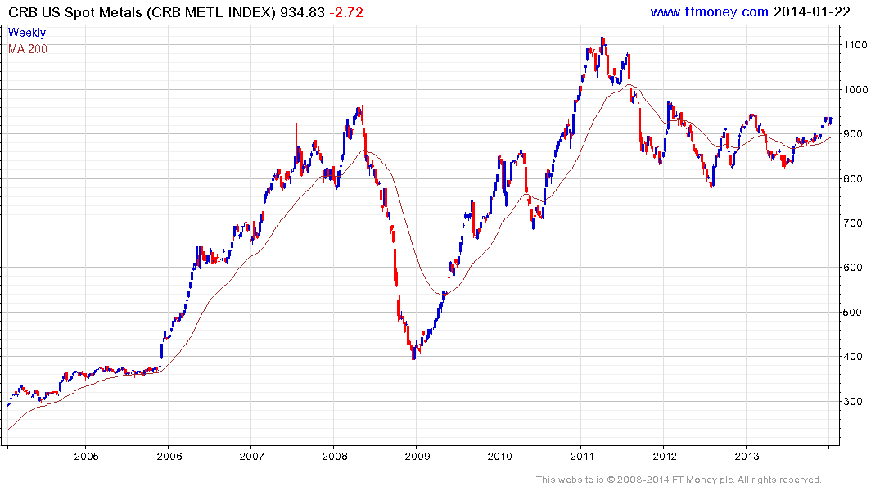Screen dimensions: 880x491
Task: Click the 1100 price axis label
Action: pos(855,45)
